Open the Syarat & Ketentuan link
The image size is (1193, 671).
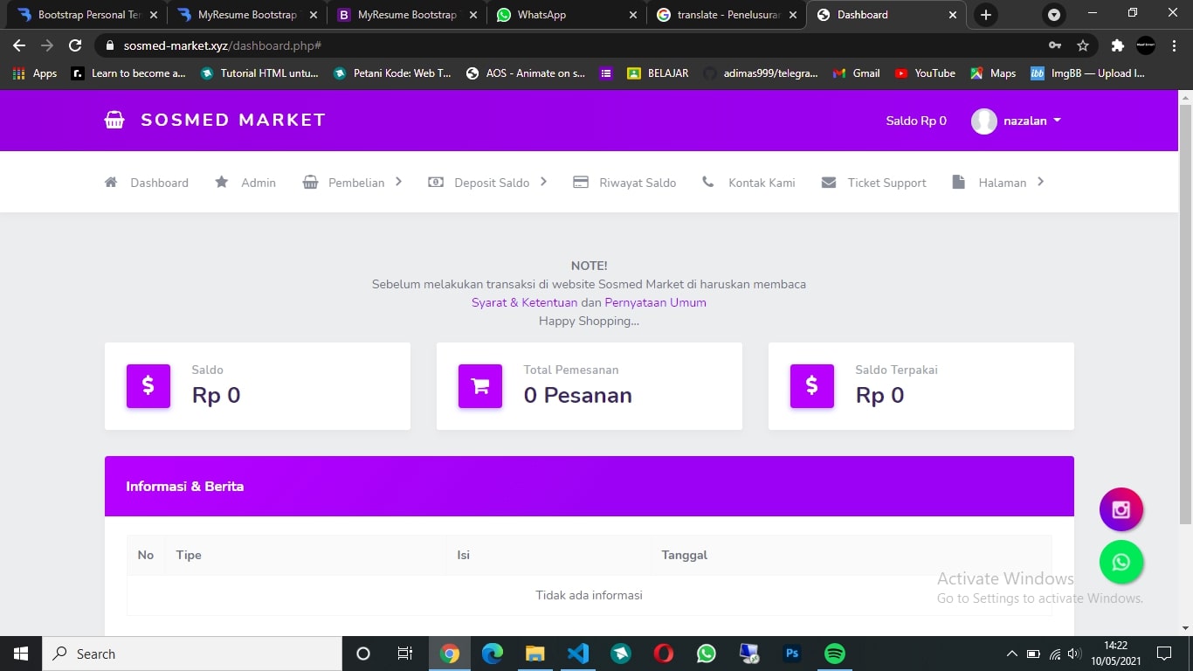point(524,302)
